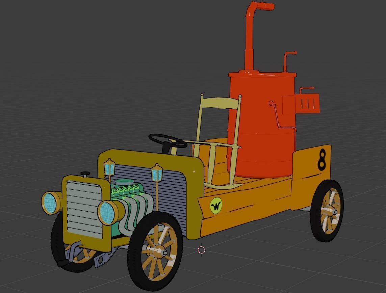
Task: Click the 3D cursor crosshair
Action: tap(202, 250)
